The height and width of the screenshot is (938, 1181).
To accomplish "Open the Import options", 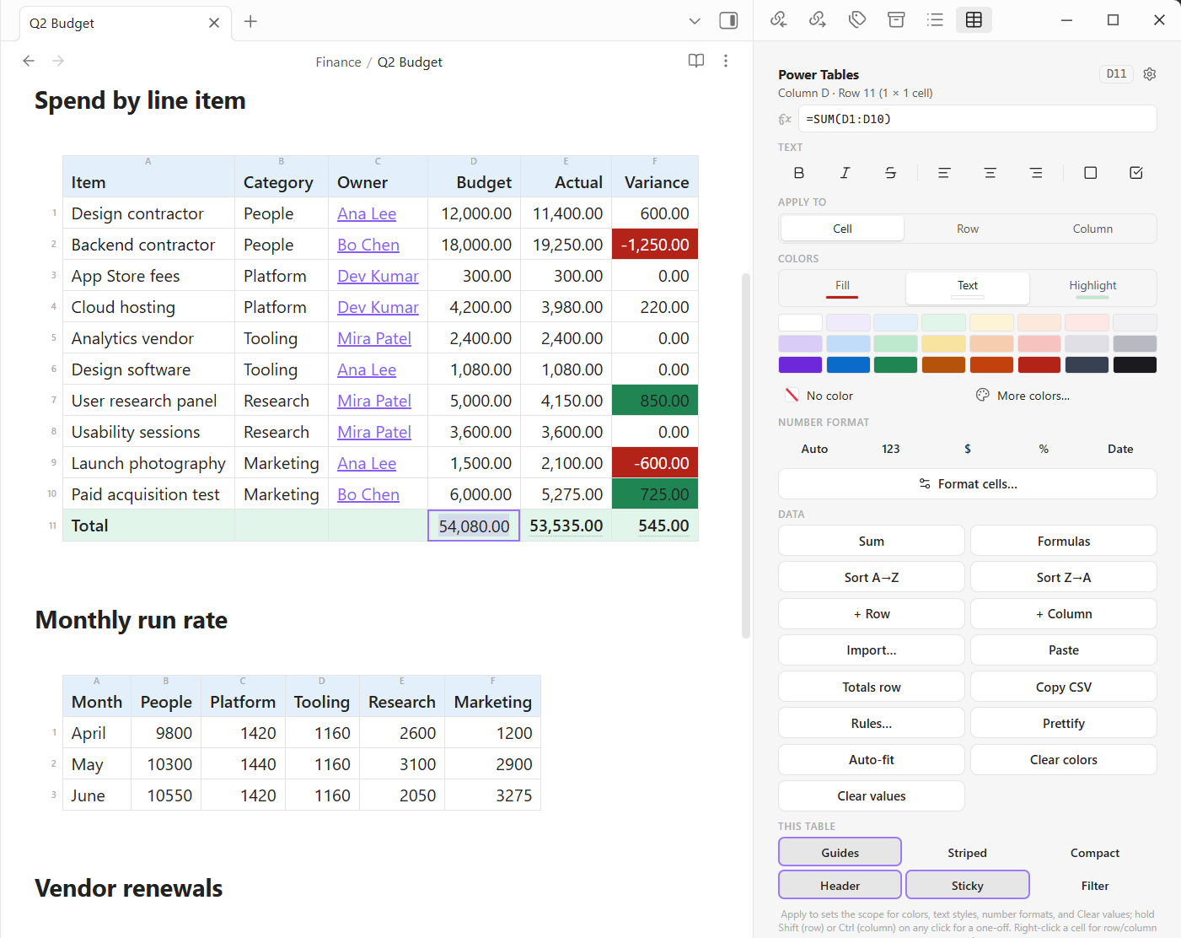I will pyautogui.click(x=871, y=650).
